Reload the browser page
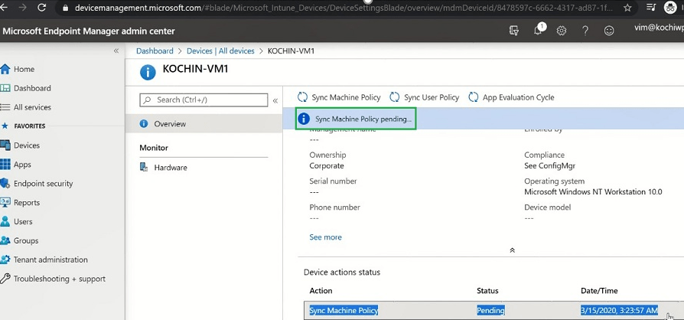Image resolution: width=684 pixels, height=320 pixels. [x=42, y=8]
